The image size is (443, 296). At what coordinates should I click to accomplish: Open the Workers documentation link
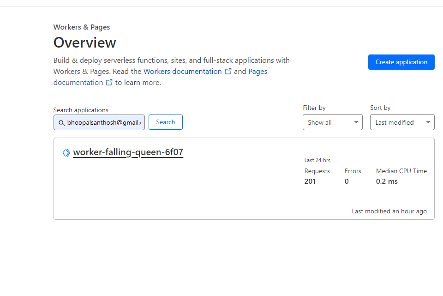tap(183, 72)
